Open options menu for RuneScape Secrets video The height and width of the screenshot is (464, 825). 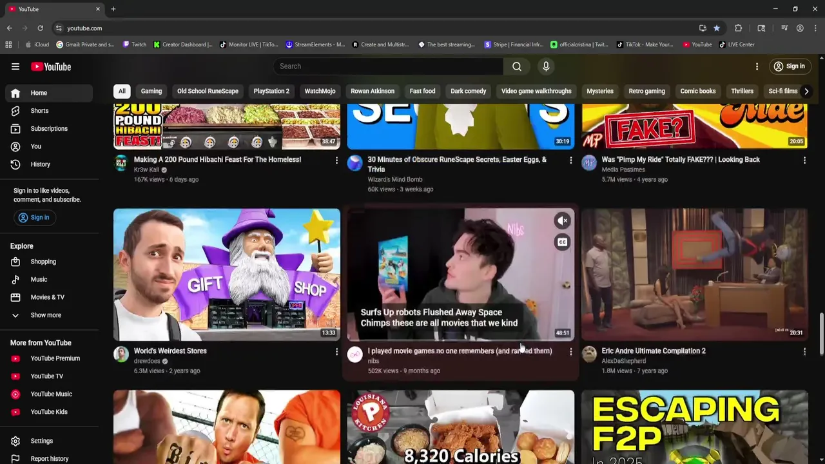(x=570, y=160)
